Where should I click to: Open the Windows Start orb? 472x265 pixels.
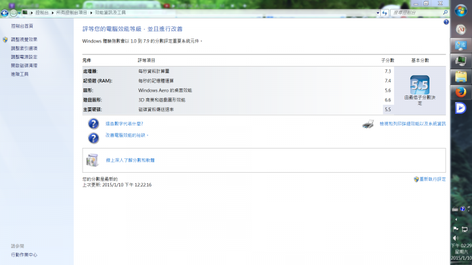461,11
